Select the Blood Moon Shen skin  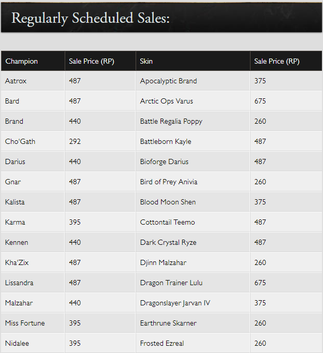[x=168, y=202]
